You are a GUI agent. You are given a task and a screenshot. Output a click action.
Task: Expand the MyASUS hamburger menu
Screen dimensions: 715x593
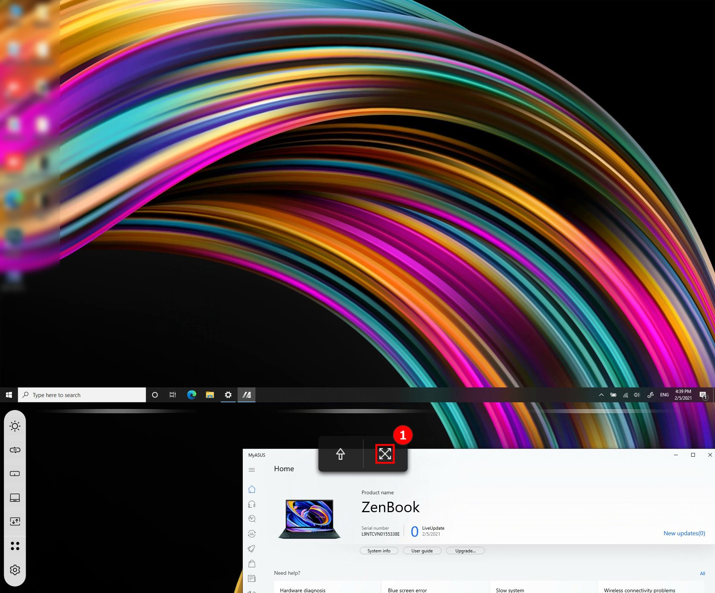252,470
